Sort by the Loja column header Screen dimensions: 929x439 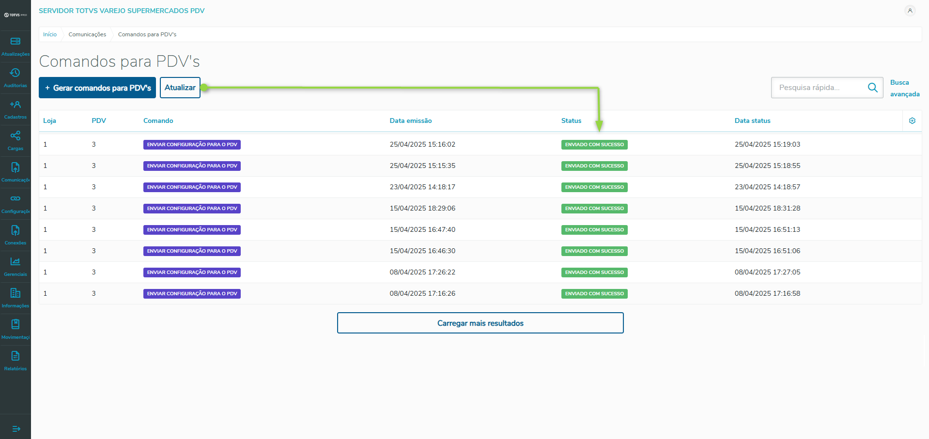coord(49,121)
